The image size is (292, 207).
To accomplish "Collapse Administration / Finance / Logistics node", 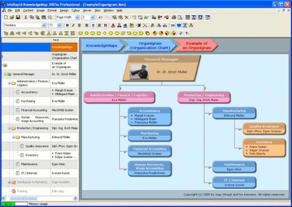I will click(9, 83).
